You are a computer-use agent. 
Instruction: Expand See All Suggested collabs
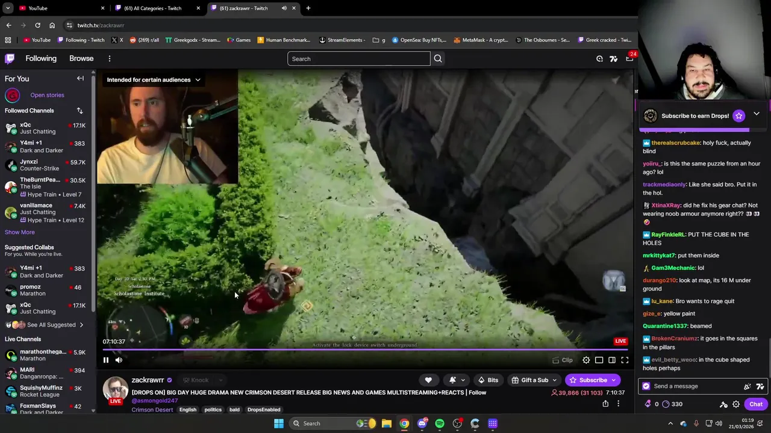coord(45,325)
